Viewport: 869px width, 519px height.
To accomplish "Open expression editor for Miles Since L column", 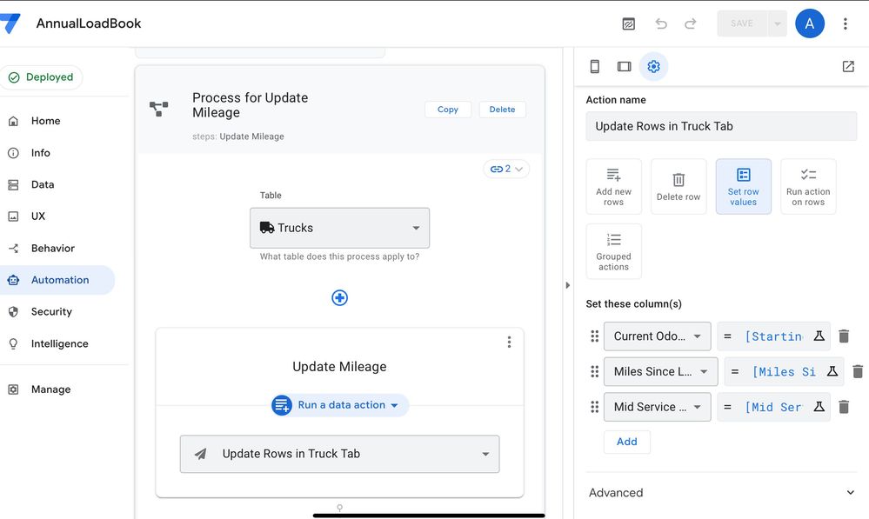I will tap(832, 372).
